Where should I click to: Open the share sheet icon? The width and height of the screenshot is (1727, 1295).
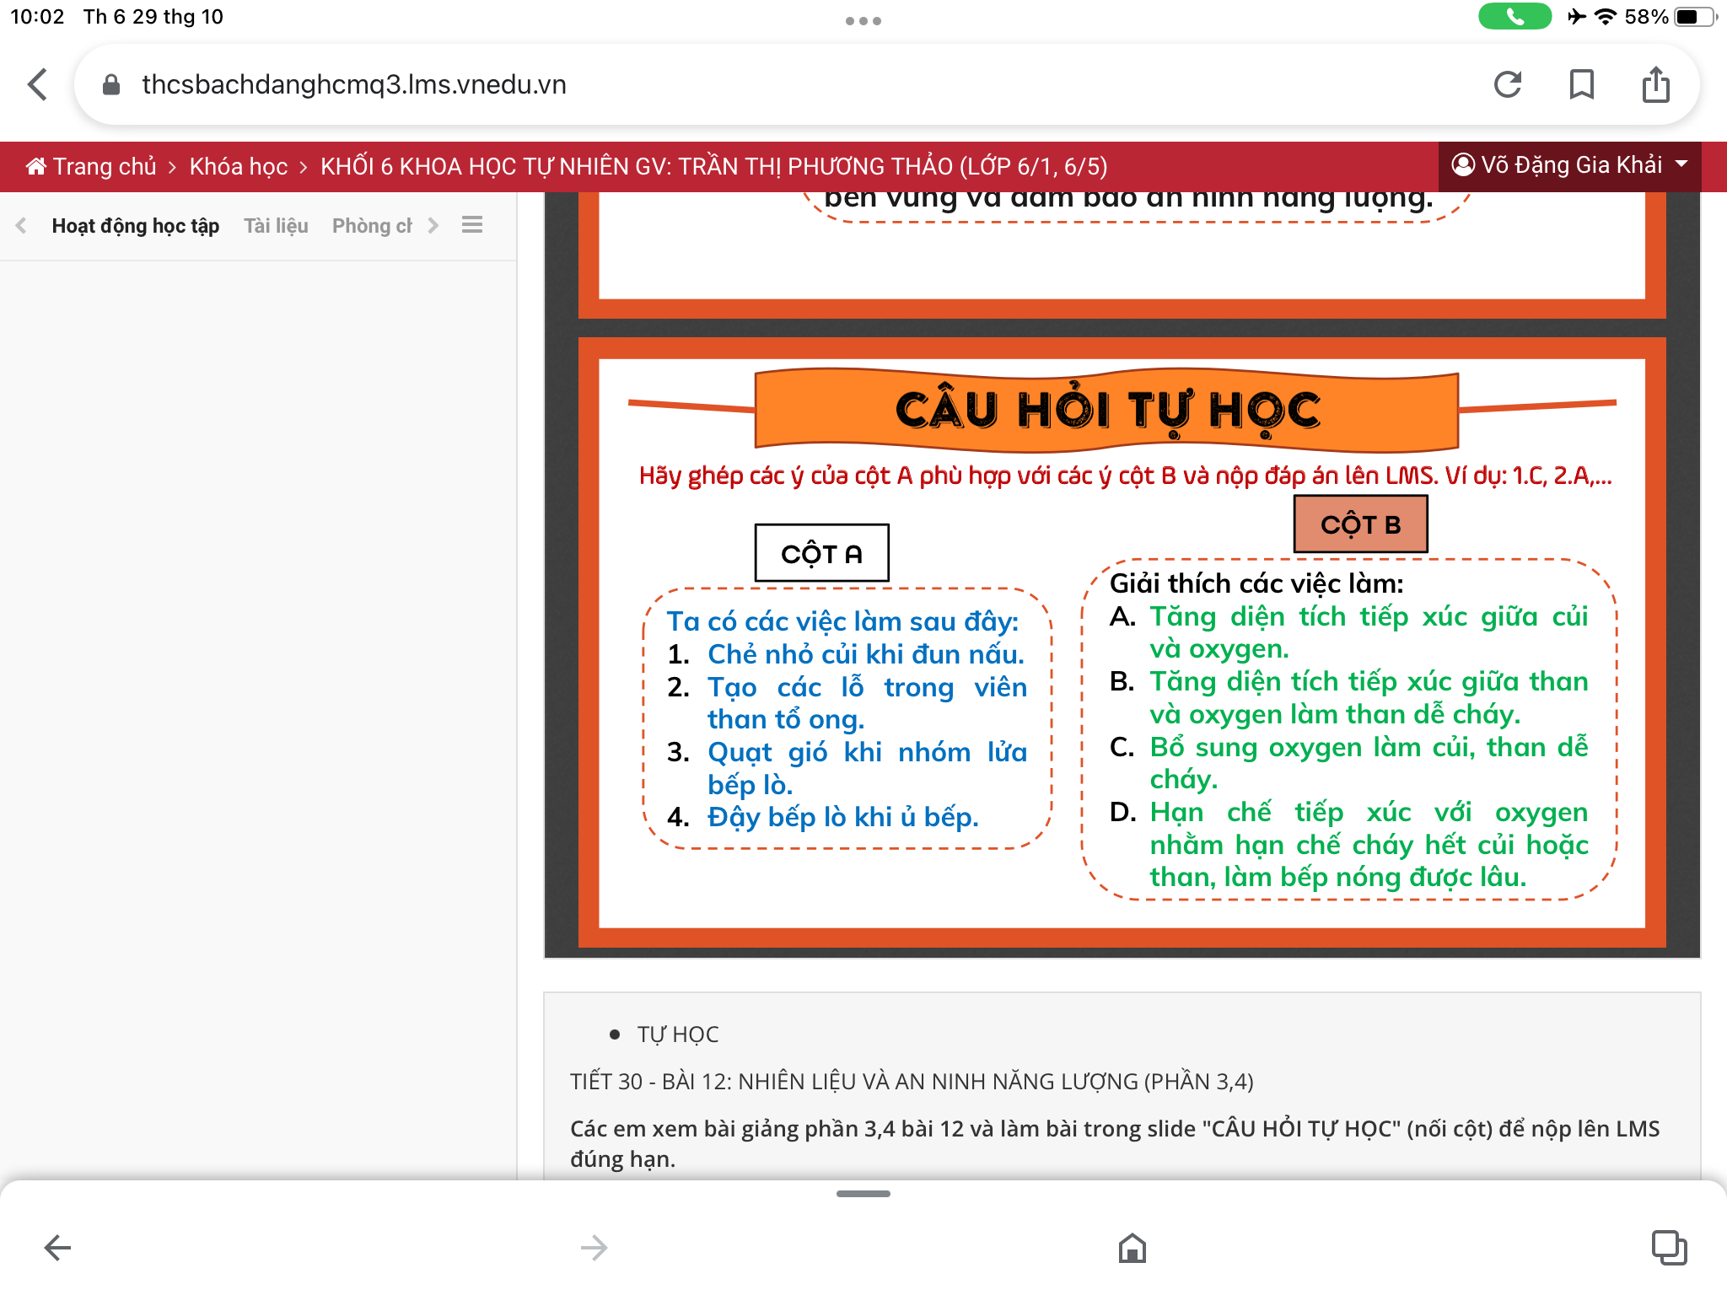point(1656,84)
